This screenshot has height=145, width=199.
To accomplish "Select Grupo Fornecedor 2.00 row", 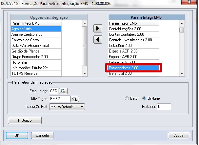I will 36,57.
